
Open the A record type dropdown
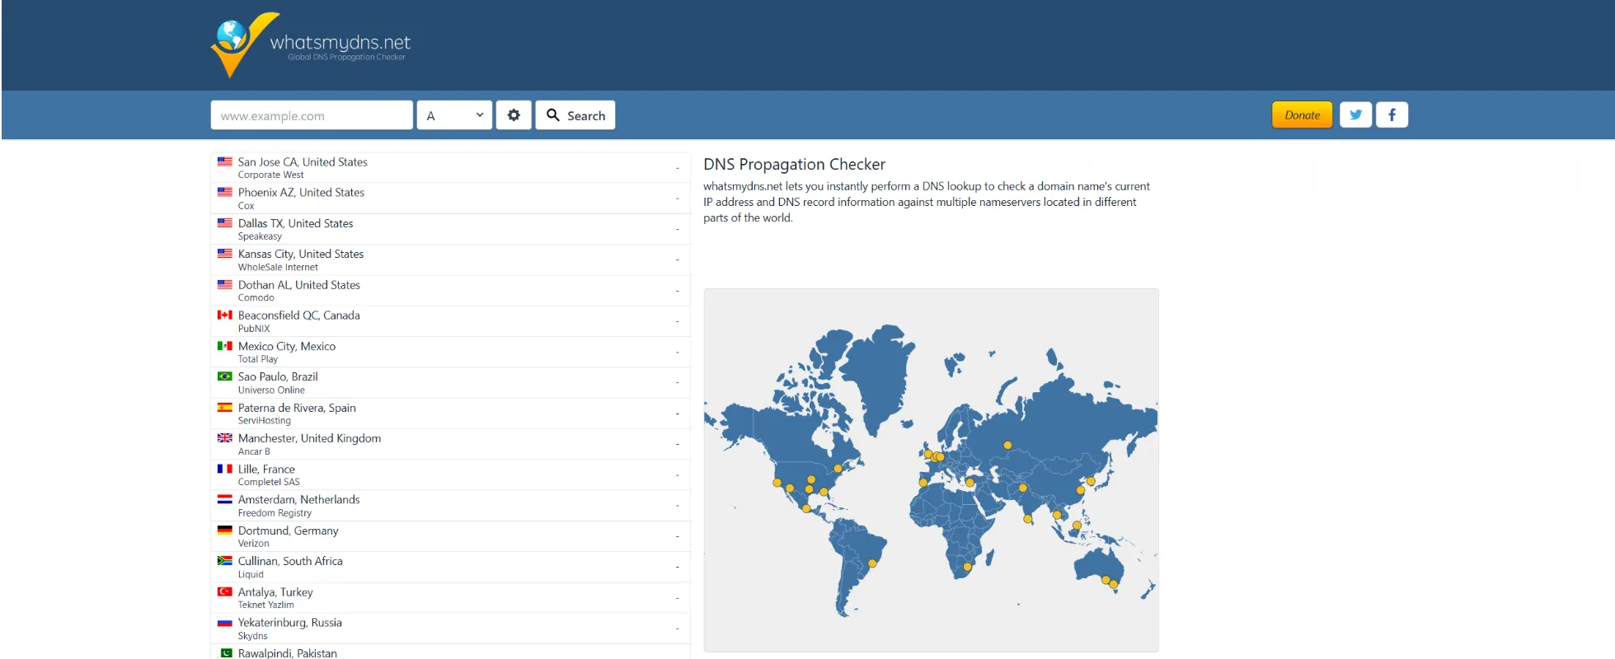pyautogui.click(x=454, y=115)
